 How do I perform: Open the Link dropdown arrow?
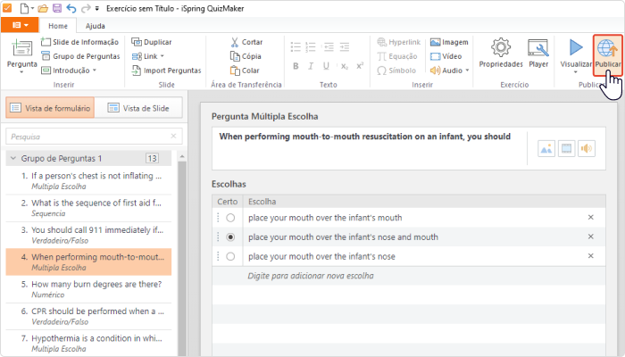coord(162,56)
